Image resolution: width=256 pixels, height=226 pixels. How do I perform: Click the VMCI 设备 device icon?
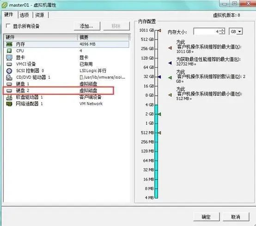click(9, 64)
